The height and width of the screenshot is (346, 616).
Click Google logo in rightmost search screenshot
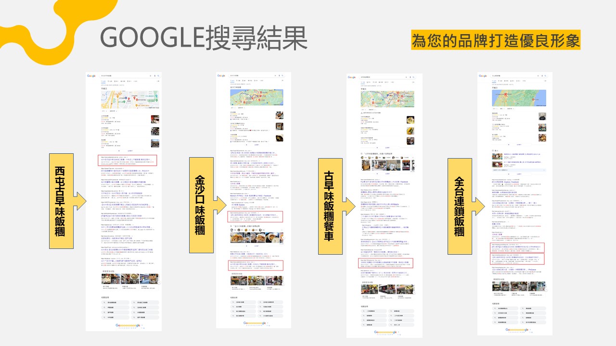[x=482, y=75]
